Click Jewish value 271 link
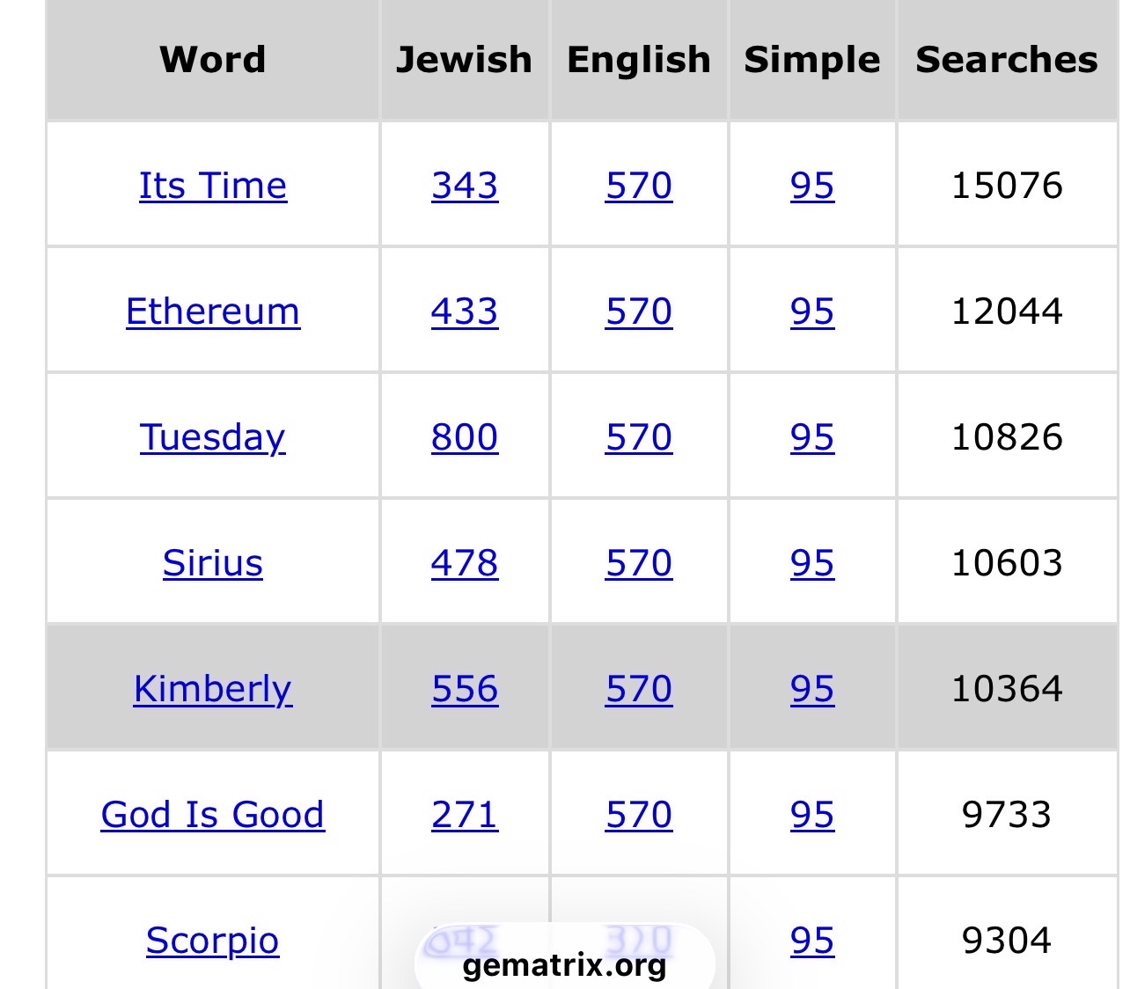This screenshot has width=1130, height=989. tap(465, 815)
